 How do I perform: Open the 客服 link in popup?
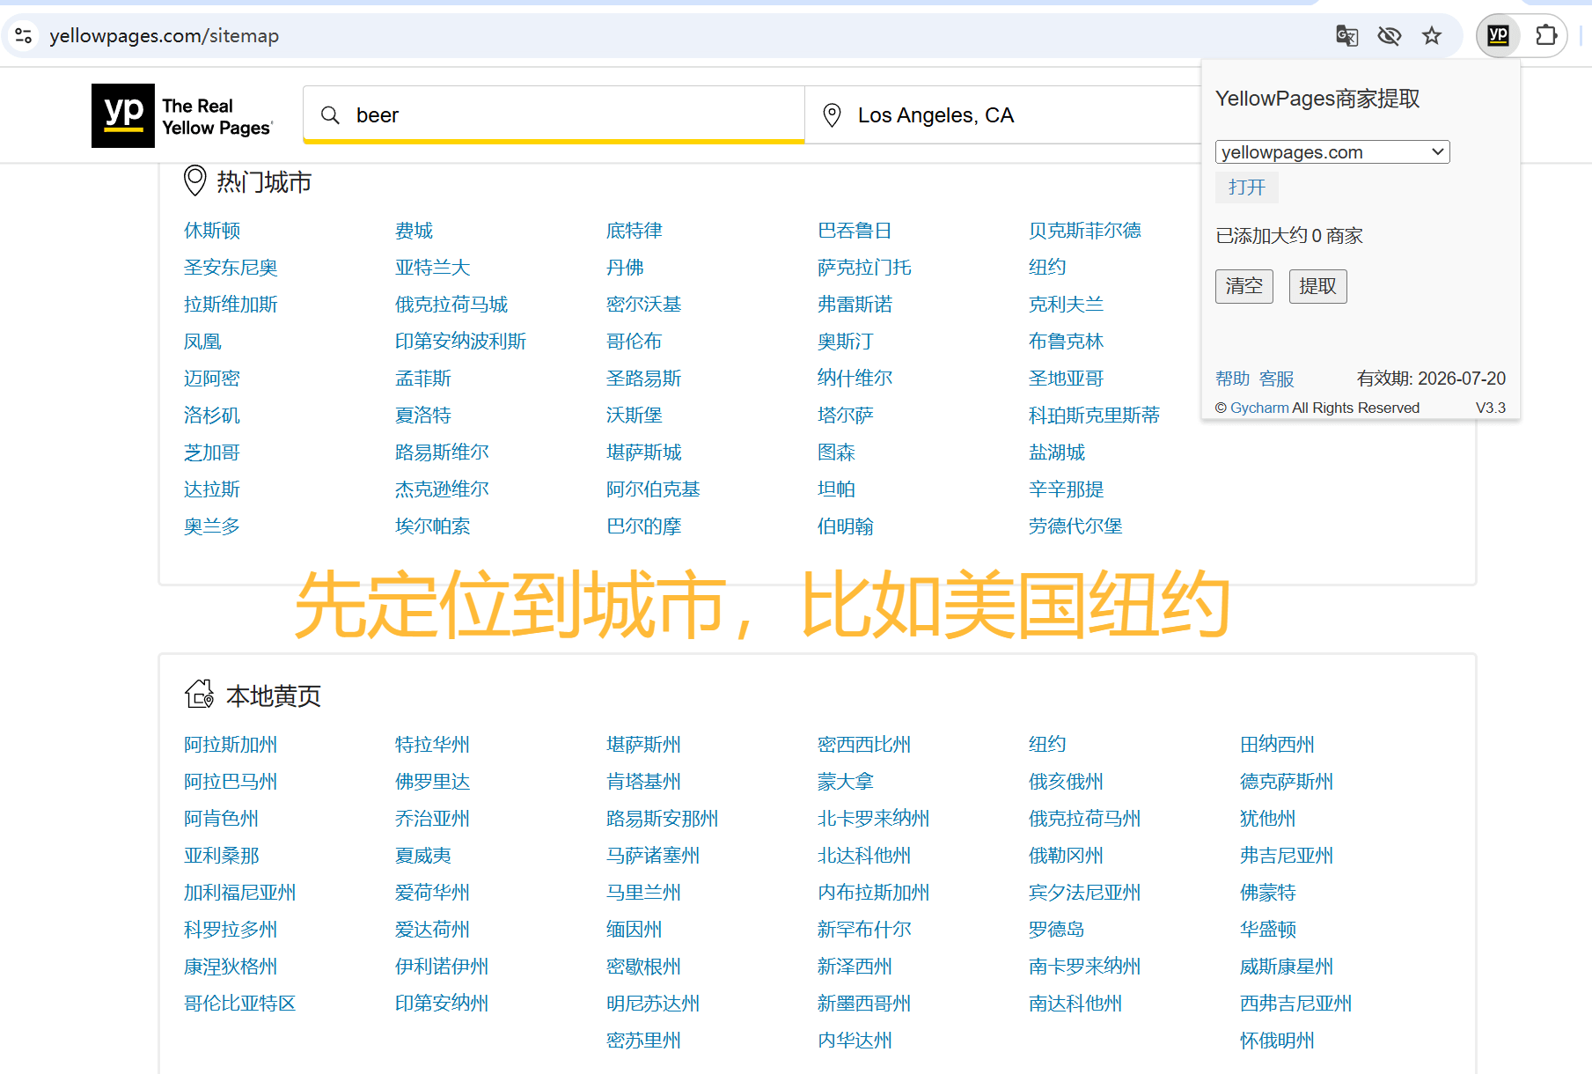[x=1277, y=379]
